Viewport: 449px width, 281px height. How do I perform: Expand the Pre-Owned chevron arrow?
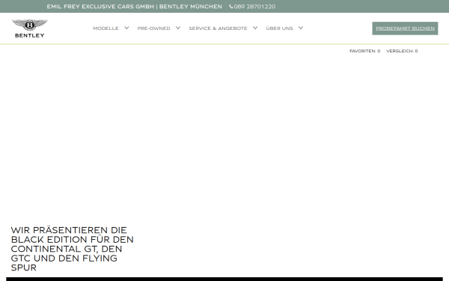[x=178, y=28]
